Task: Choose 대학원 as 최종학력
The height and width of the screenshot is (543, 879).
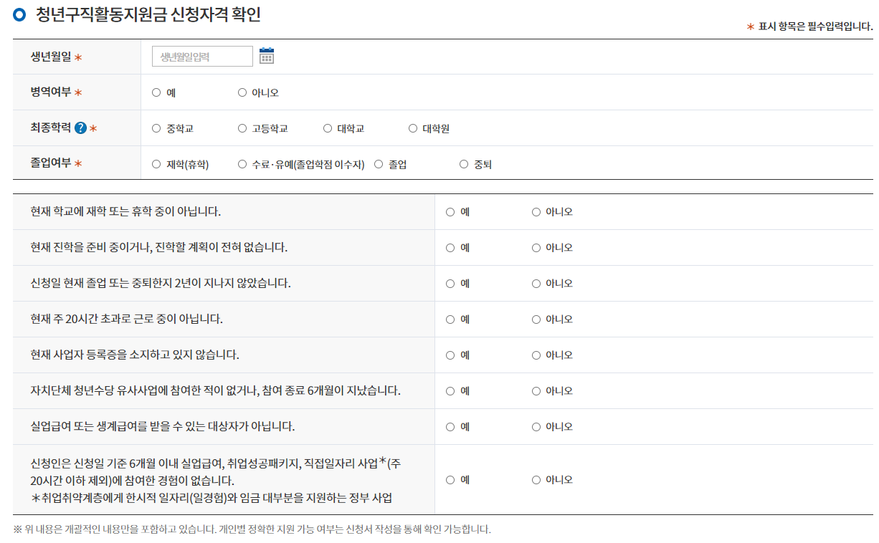Action: (x=413, y=128)
